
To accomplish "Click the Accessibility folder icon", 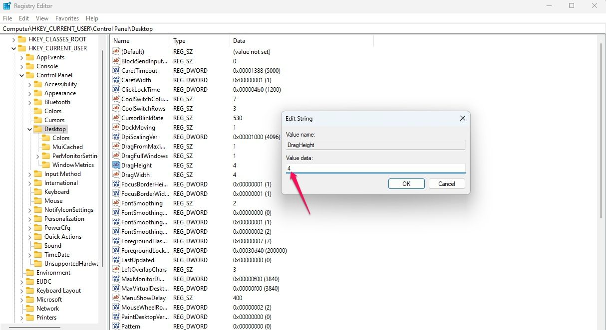I will [x=38, y=84].
